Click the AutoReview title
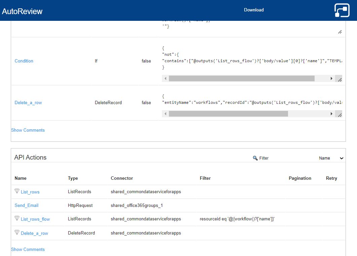 coord(22,11)
